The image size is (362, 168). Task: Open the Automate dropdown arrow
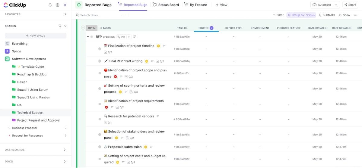[x=337, y=5]
